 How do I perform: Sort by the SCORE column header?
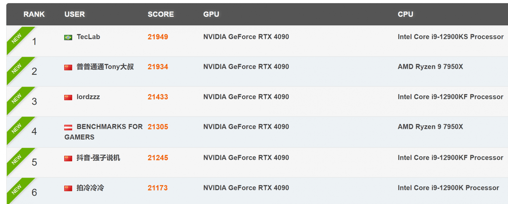pos(161,14)
